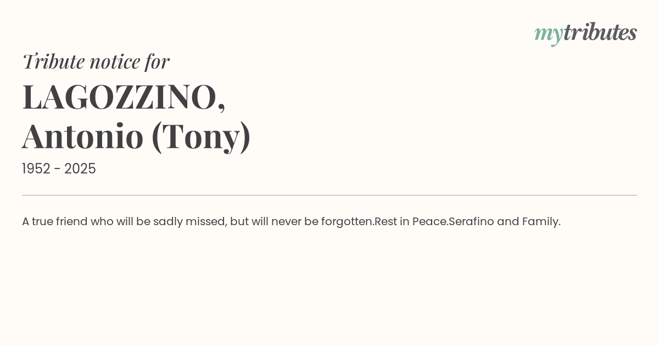Click the word "forgotten" in the tribute
Image resolution: width=659 pixels, height=346 pixels.
pos(347,221)
